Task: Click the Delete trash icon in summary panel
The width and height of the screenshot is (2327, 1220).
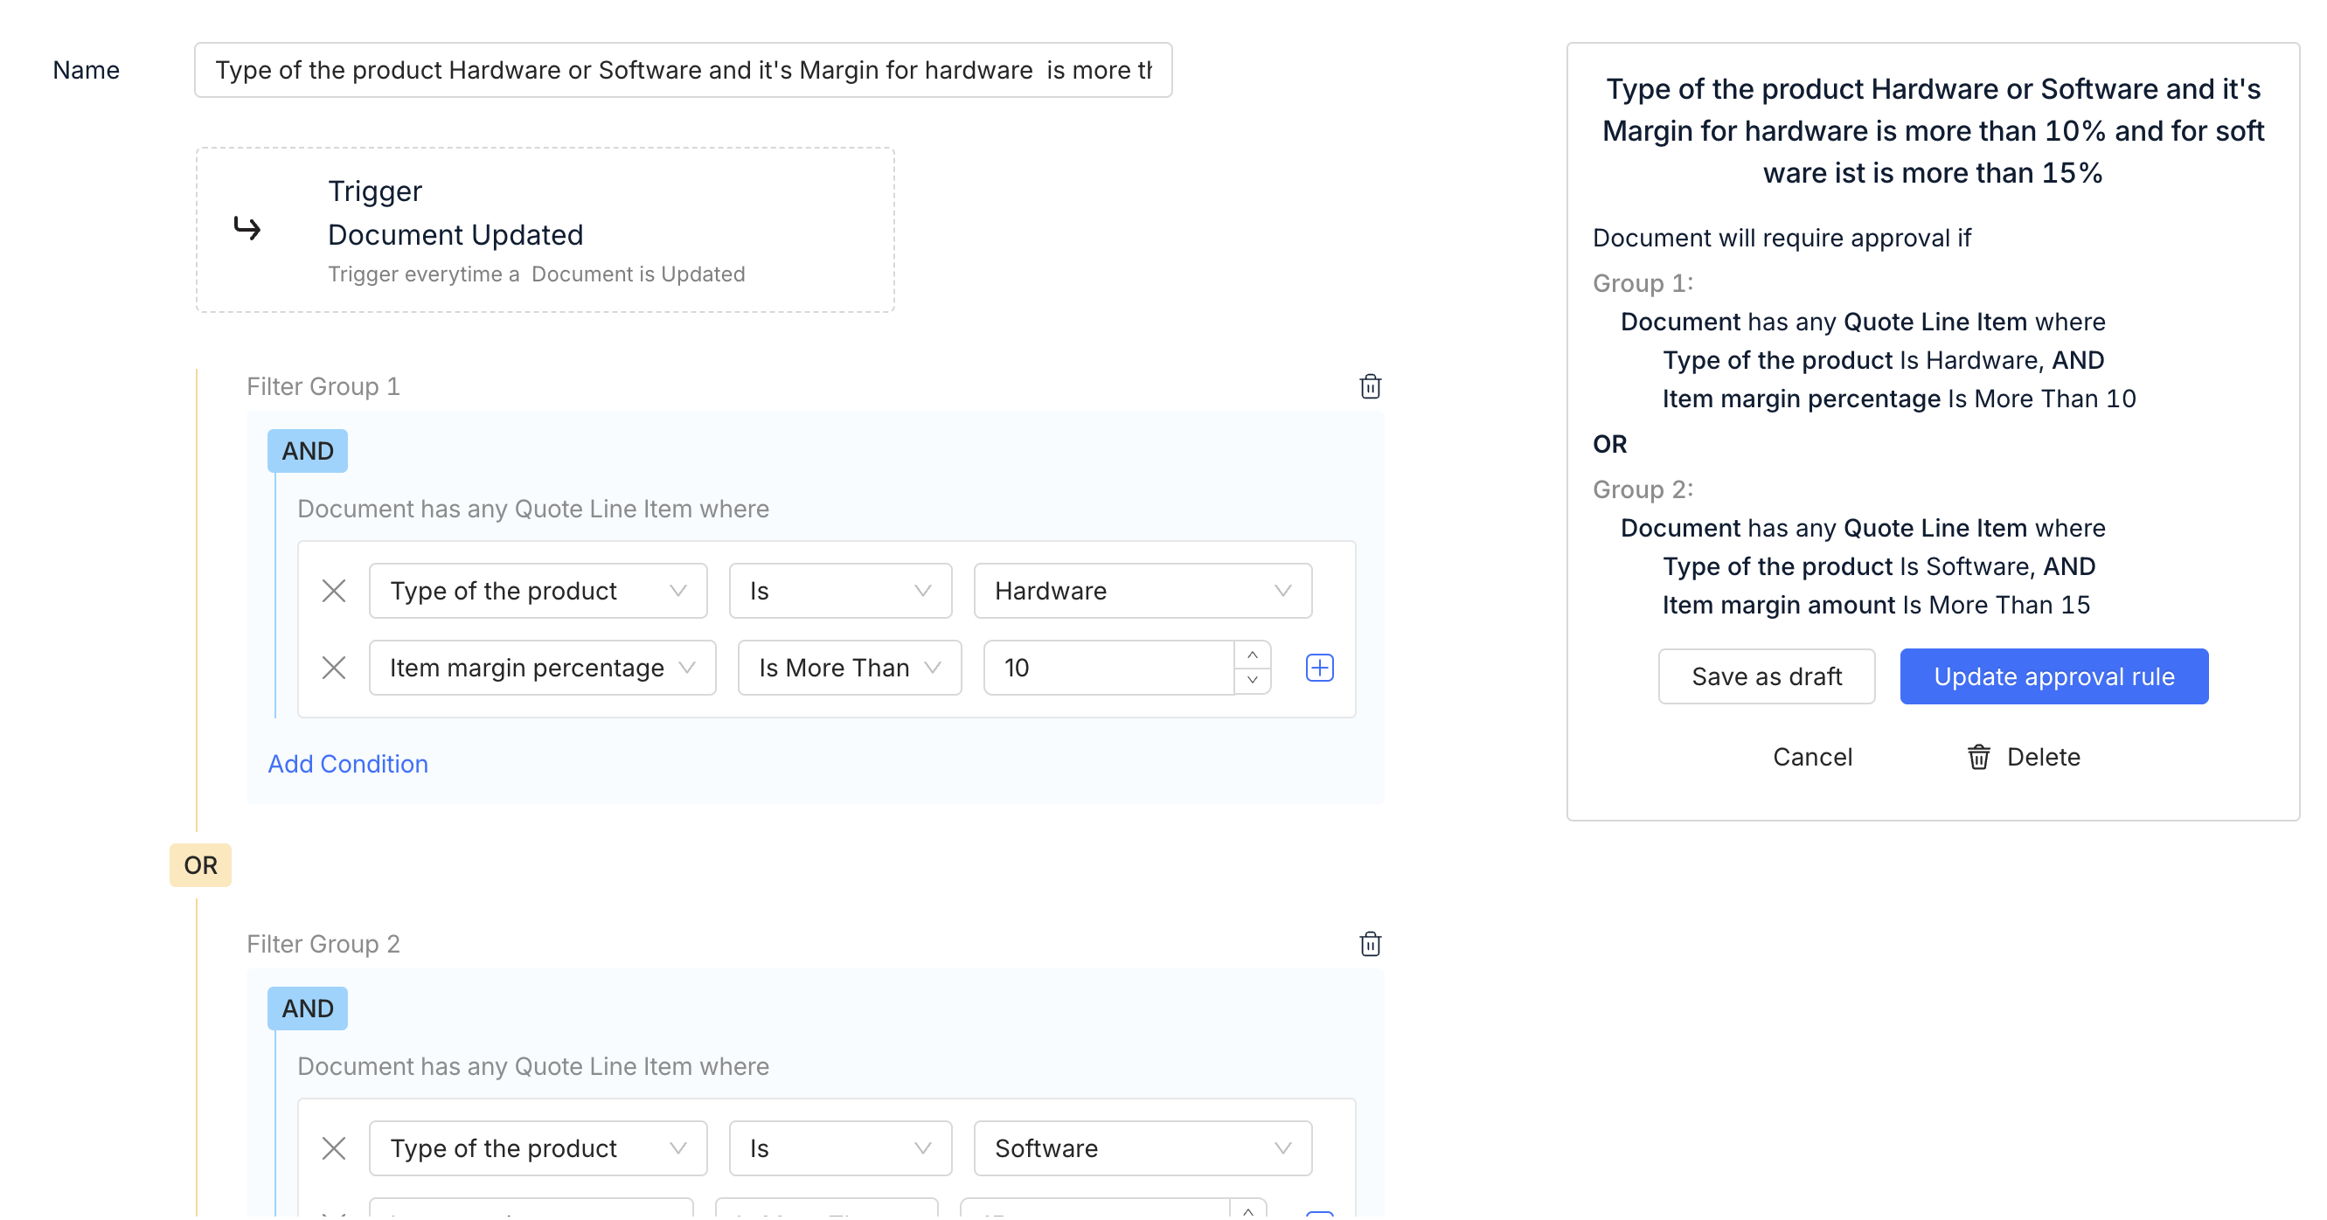Action: [x=1978, y=757]
